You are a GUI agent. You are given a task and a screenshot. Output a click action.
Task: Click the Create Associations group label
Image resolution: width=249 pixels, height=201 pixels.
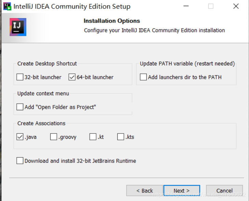point(41,123)
